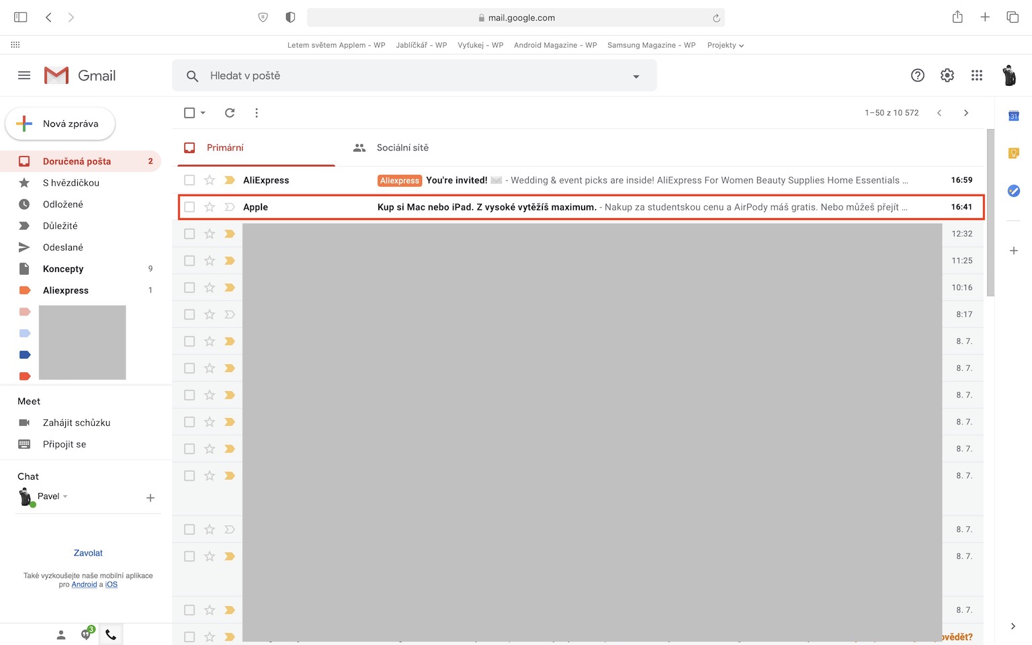Click the Zavolat link

88,553
